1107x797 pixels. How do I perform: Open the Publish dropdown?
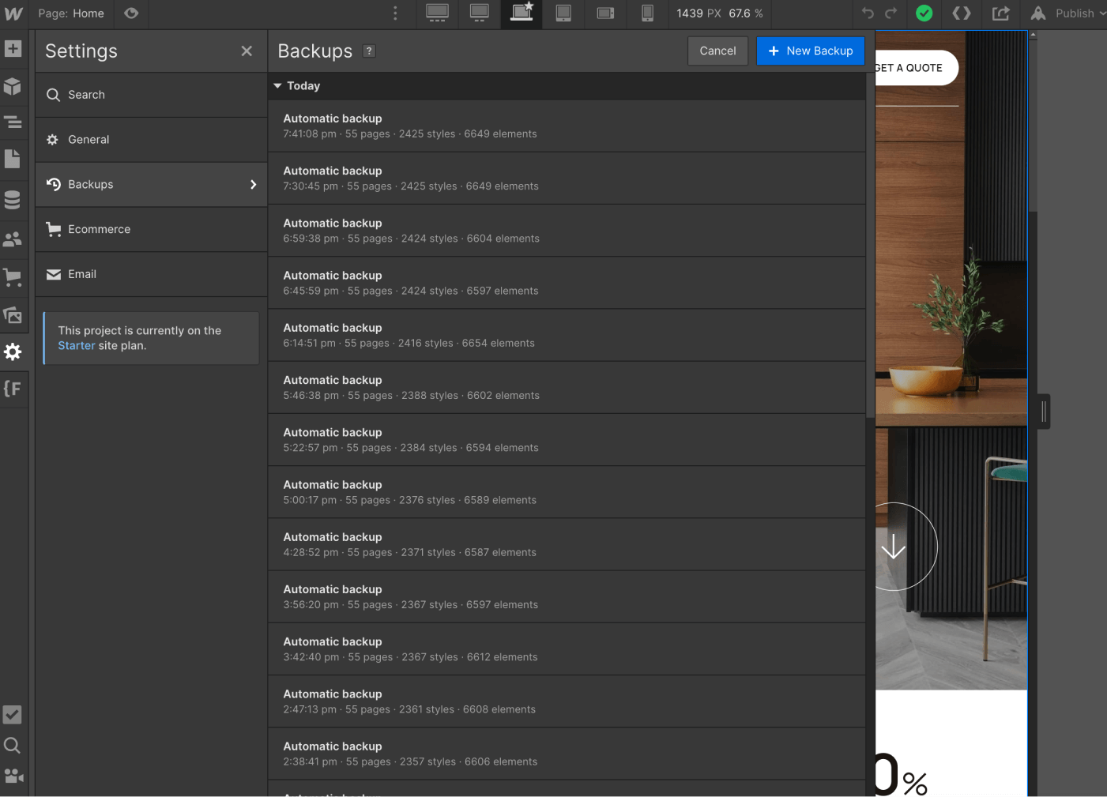(1075, 13)
